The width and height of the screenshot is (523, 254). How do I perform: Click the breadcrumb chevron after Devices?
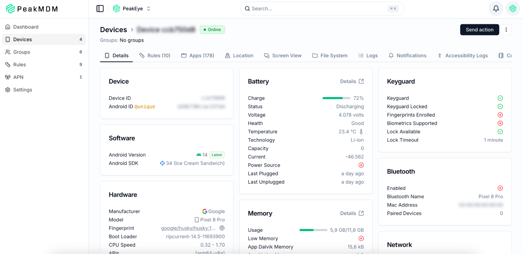[x=132, y=30]
